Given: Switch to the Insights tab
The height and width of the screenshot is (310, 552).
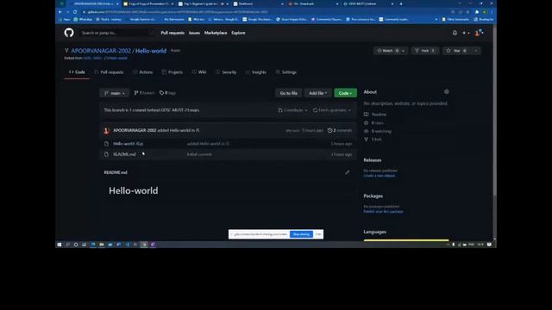Looking at the screenshot, I should click(256, 72).
